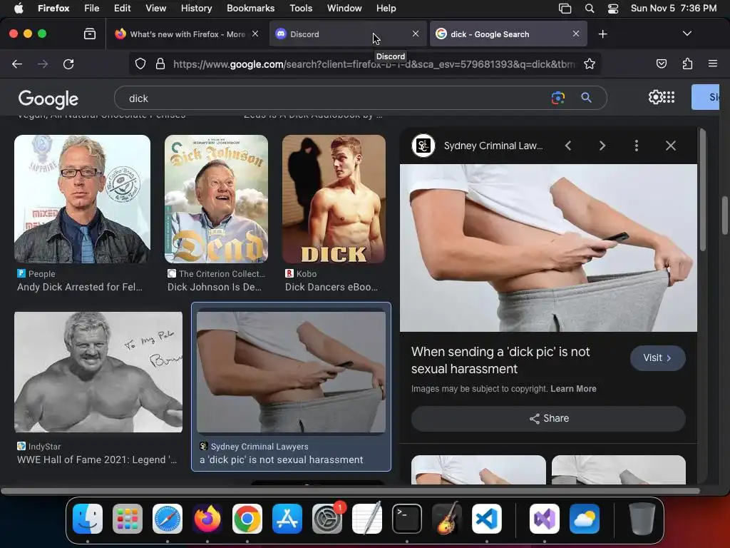Open the Firefox hamburger application menu
Viewport: 730px width, 548px height.
[713, 64]
